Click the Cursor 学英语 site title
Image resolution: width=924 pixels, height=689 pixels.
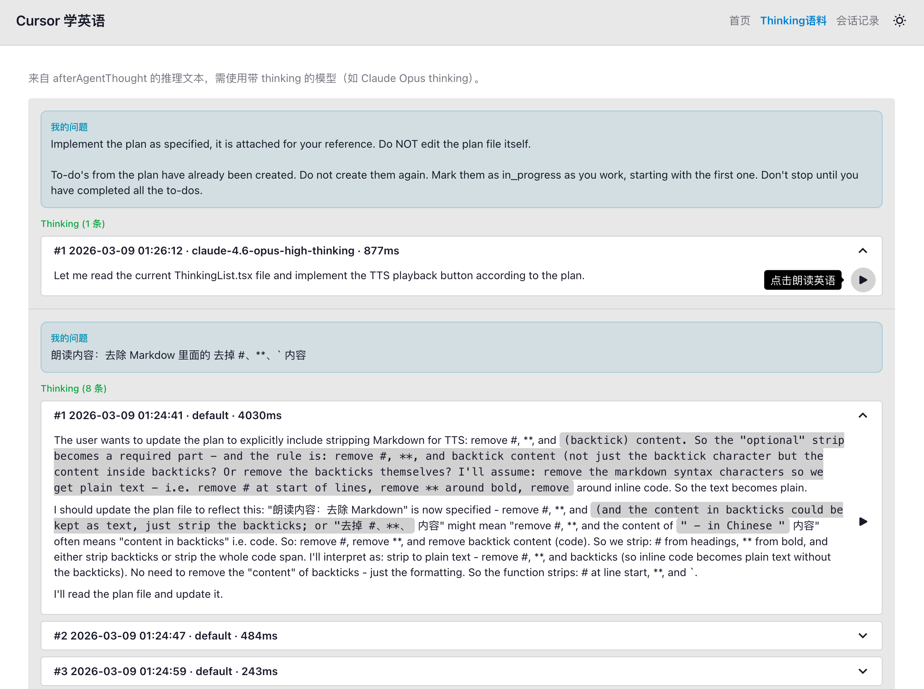pos(60,20)
